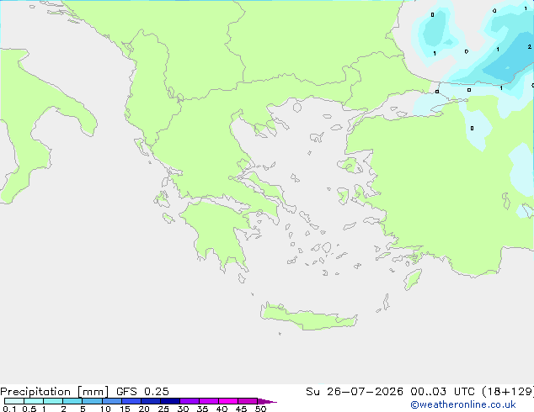Pick the dark navy swatch between 25 and 30
Screen dimensions: 534x412
coord(169,401)
